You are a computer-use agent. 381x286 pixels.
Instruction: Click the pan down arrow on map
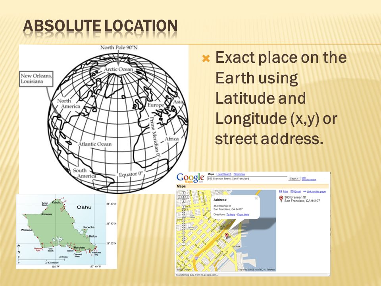(x=183, y=201)
